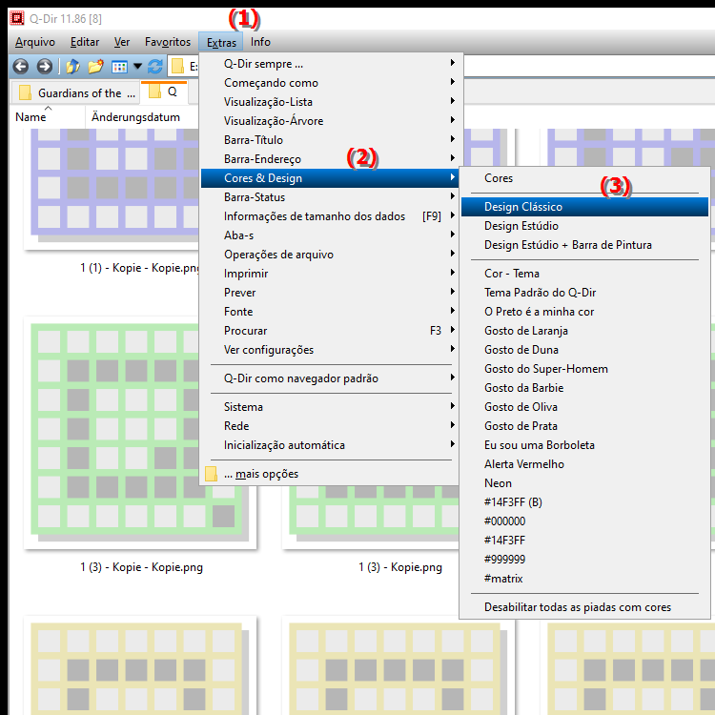Open the Ver configurações submenu
The width and height of the screenshot is (715, 715).
[330, 350]
